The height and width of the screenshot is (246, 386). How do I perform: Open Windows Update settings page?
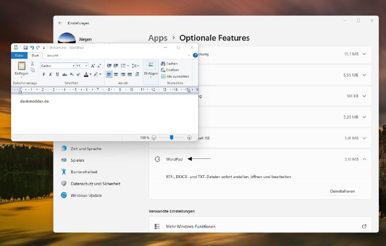tap(86, 195)
